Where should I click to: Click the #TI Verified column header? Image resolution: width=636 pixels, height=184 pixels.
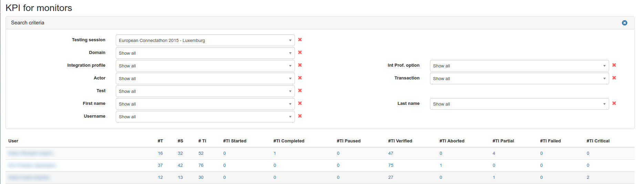[400, 141]
